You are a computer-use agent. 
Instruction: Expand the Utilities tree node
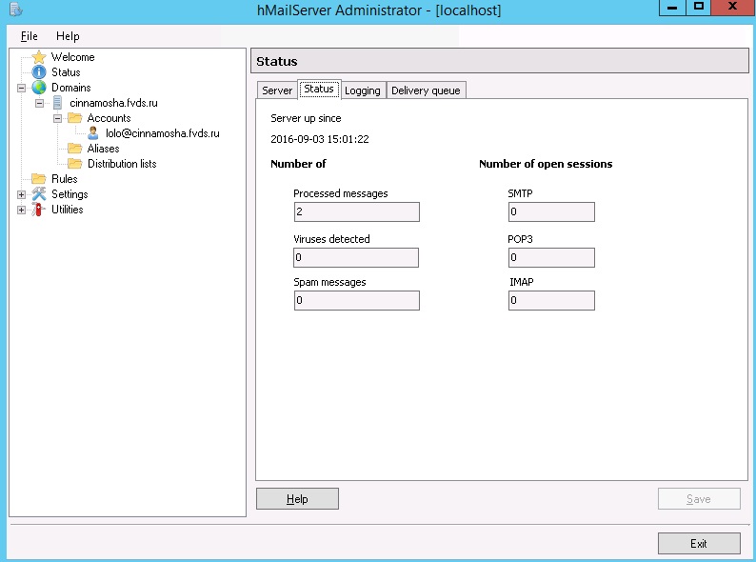(x=21, y=210)
